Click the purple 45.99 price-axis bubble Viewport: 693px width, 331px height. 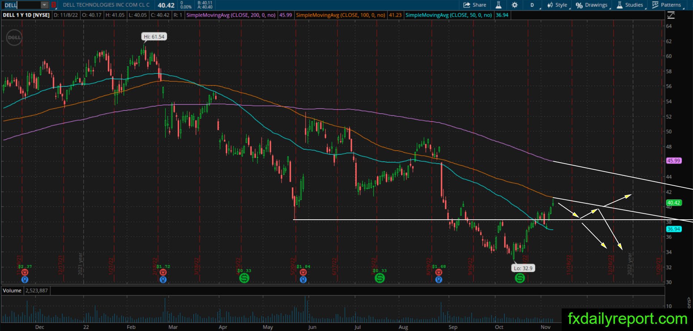point(674,161)
